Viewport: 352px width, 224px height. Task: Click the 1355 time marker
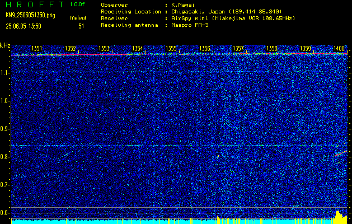(171, 49)
